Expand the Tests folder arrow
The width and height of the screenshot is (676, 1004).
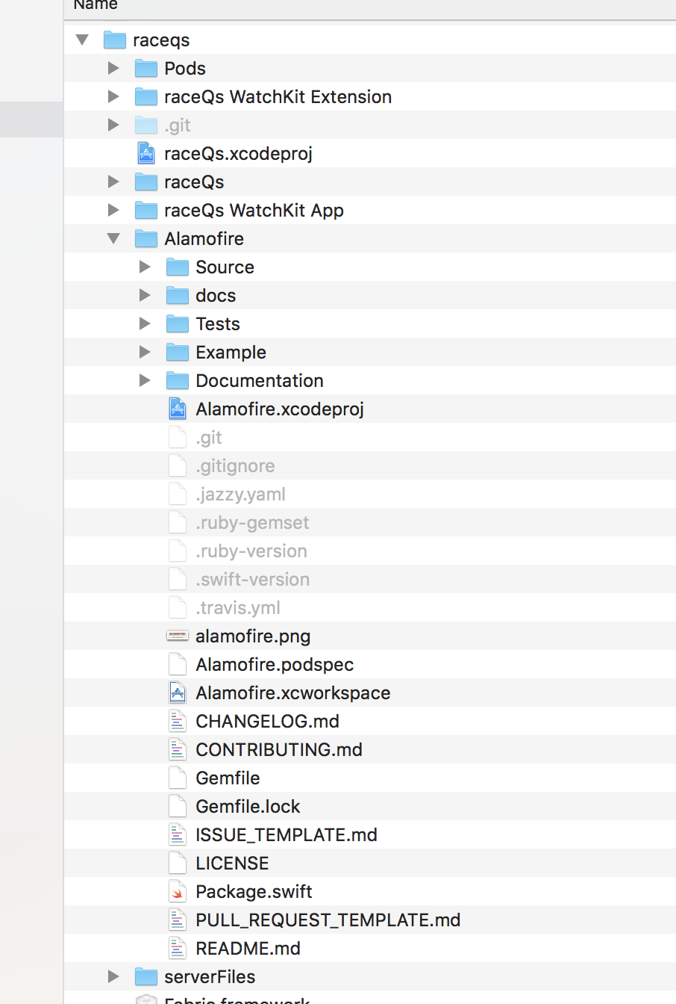click(145, 323)
